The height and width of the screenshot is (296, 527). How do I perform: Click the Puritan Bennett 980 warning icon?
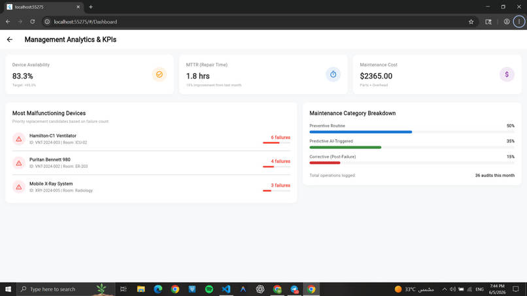19,163
